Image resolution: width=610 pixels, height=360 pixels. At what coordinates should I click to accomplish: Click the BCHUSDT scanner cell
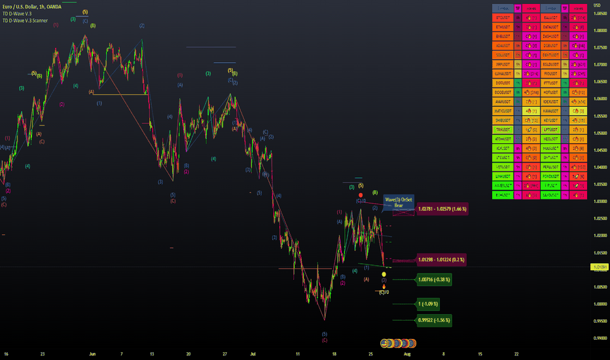pyautogui.click(x=503, y=195)
